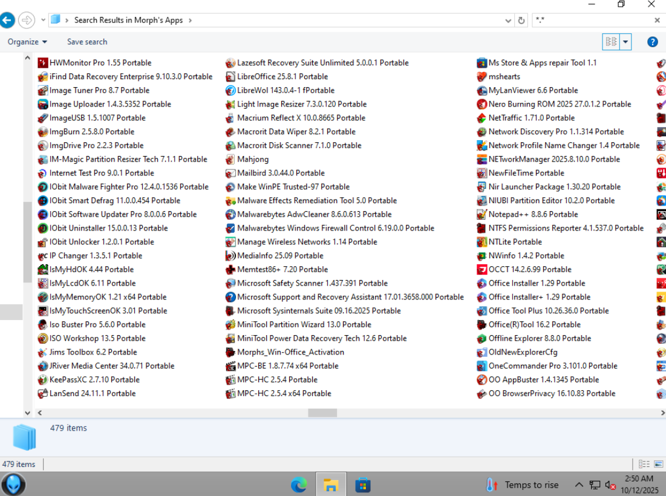
Task: Click the Mailbird 3.0.44.0 Portable icon
Action: tap(230, 173)
